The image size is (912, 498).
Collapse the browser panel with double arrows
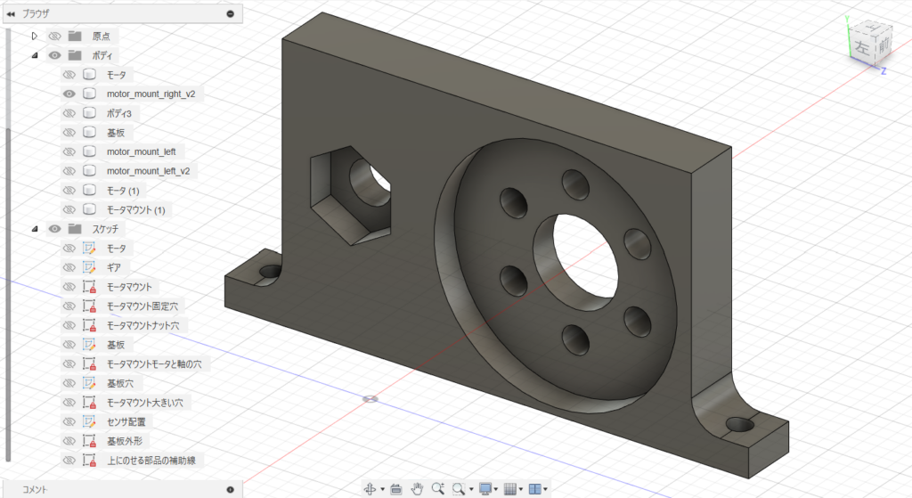[11, 13]
